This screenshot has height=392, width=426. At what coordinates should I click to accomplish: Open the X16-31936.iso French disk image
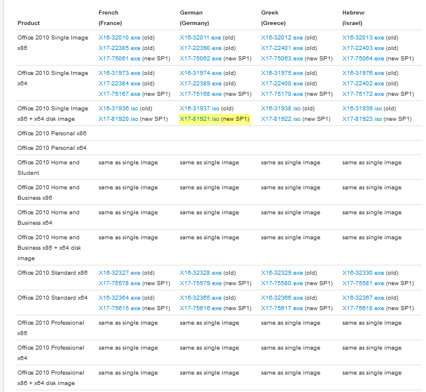[118, 109]
